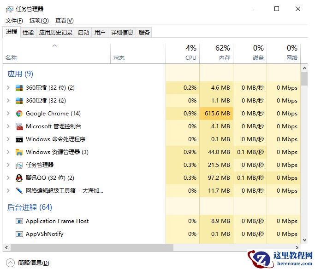Screen dimensions: 315x269
Task: Click the AppVShNotify process icon
Action: [19, 234]
